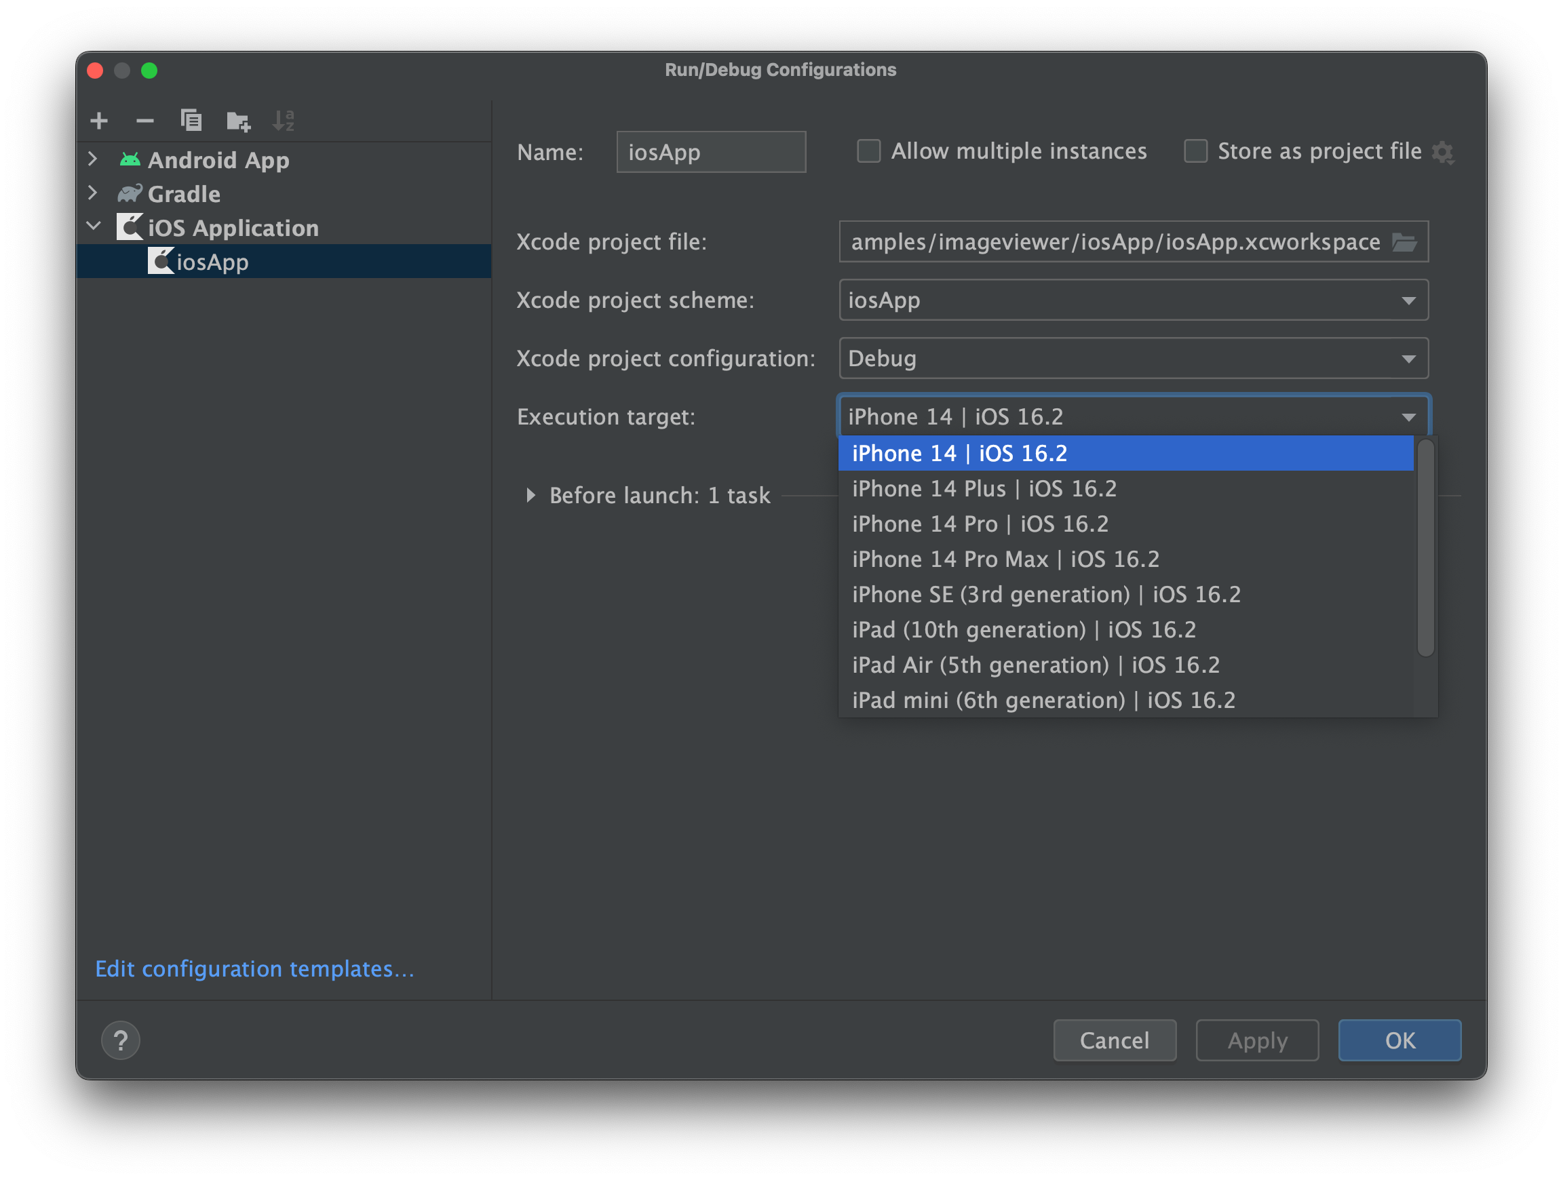Check Store as project file

tap(1195, 151)
